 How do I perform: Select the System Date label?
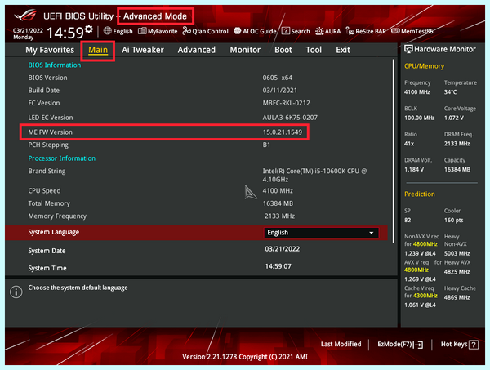click(x=47, y=251)
